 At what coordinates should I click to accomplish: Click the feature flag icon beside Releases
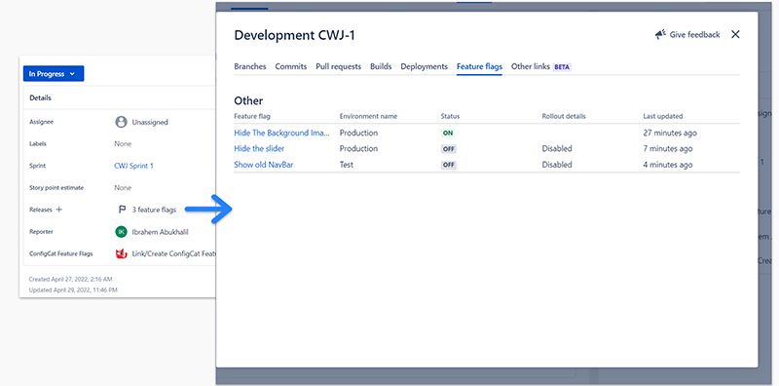tap(122, 210)
